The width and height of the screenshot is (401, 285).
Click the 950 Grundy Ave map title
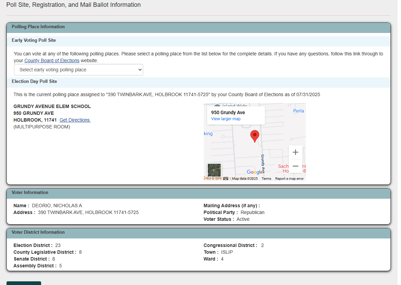point(228,112)
